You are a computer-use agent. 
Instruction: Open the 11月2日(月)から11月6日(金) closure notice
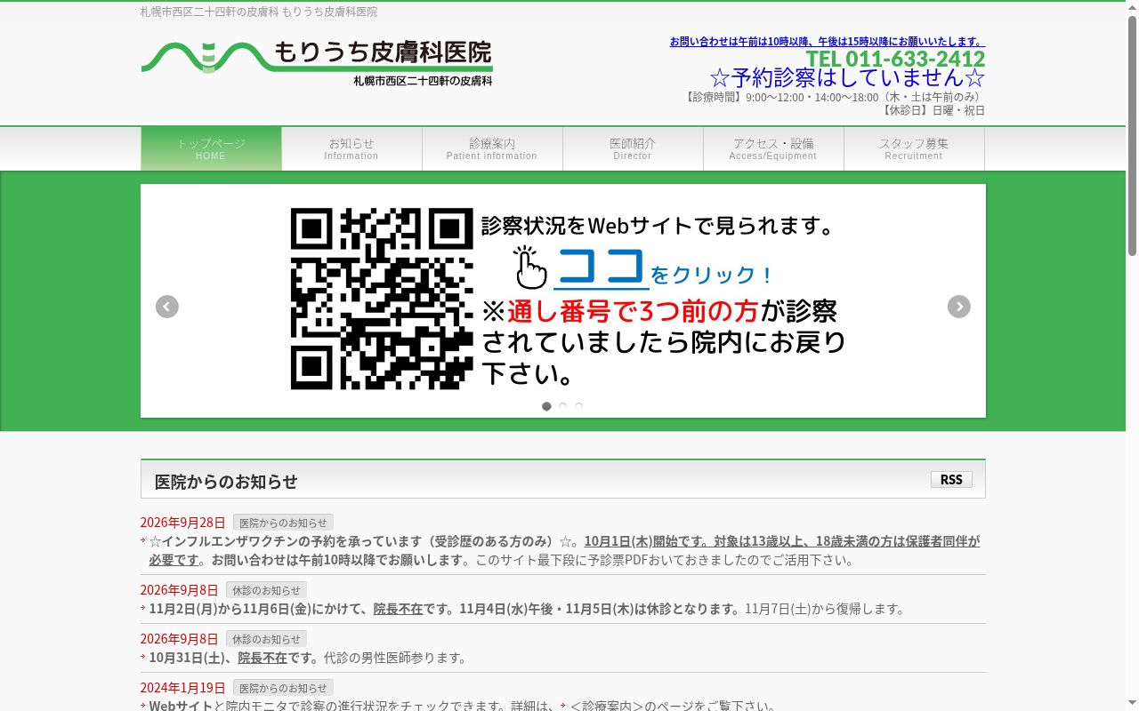pyautogui.click(x=527, y=609)
